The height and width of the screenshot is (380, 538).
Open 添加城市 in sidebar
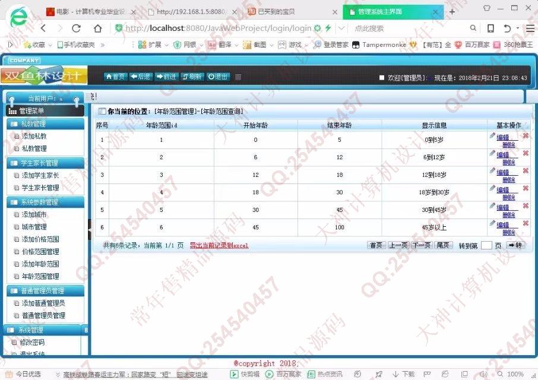pyautogui.click(x=34, y=215)
